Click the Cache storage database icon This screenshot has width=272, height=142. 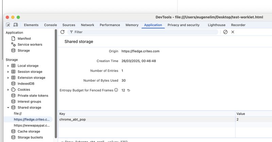pos(13,131)
